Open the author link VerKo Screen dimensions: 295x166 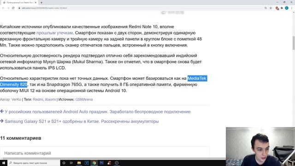pos(16,100)
